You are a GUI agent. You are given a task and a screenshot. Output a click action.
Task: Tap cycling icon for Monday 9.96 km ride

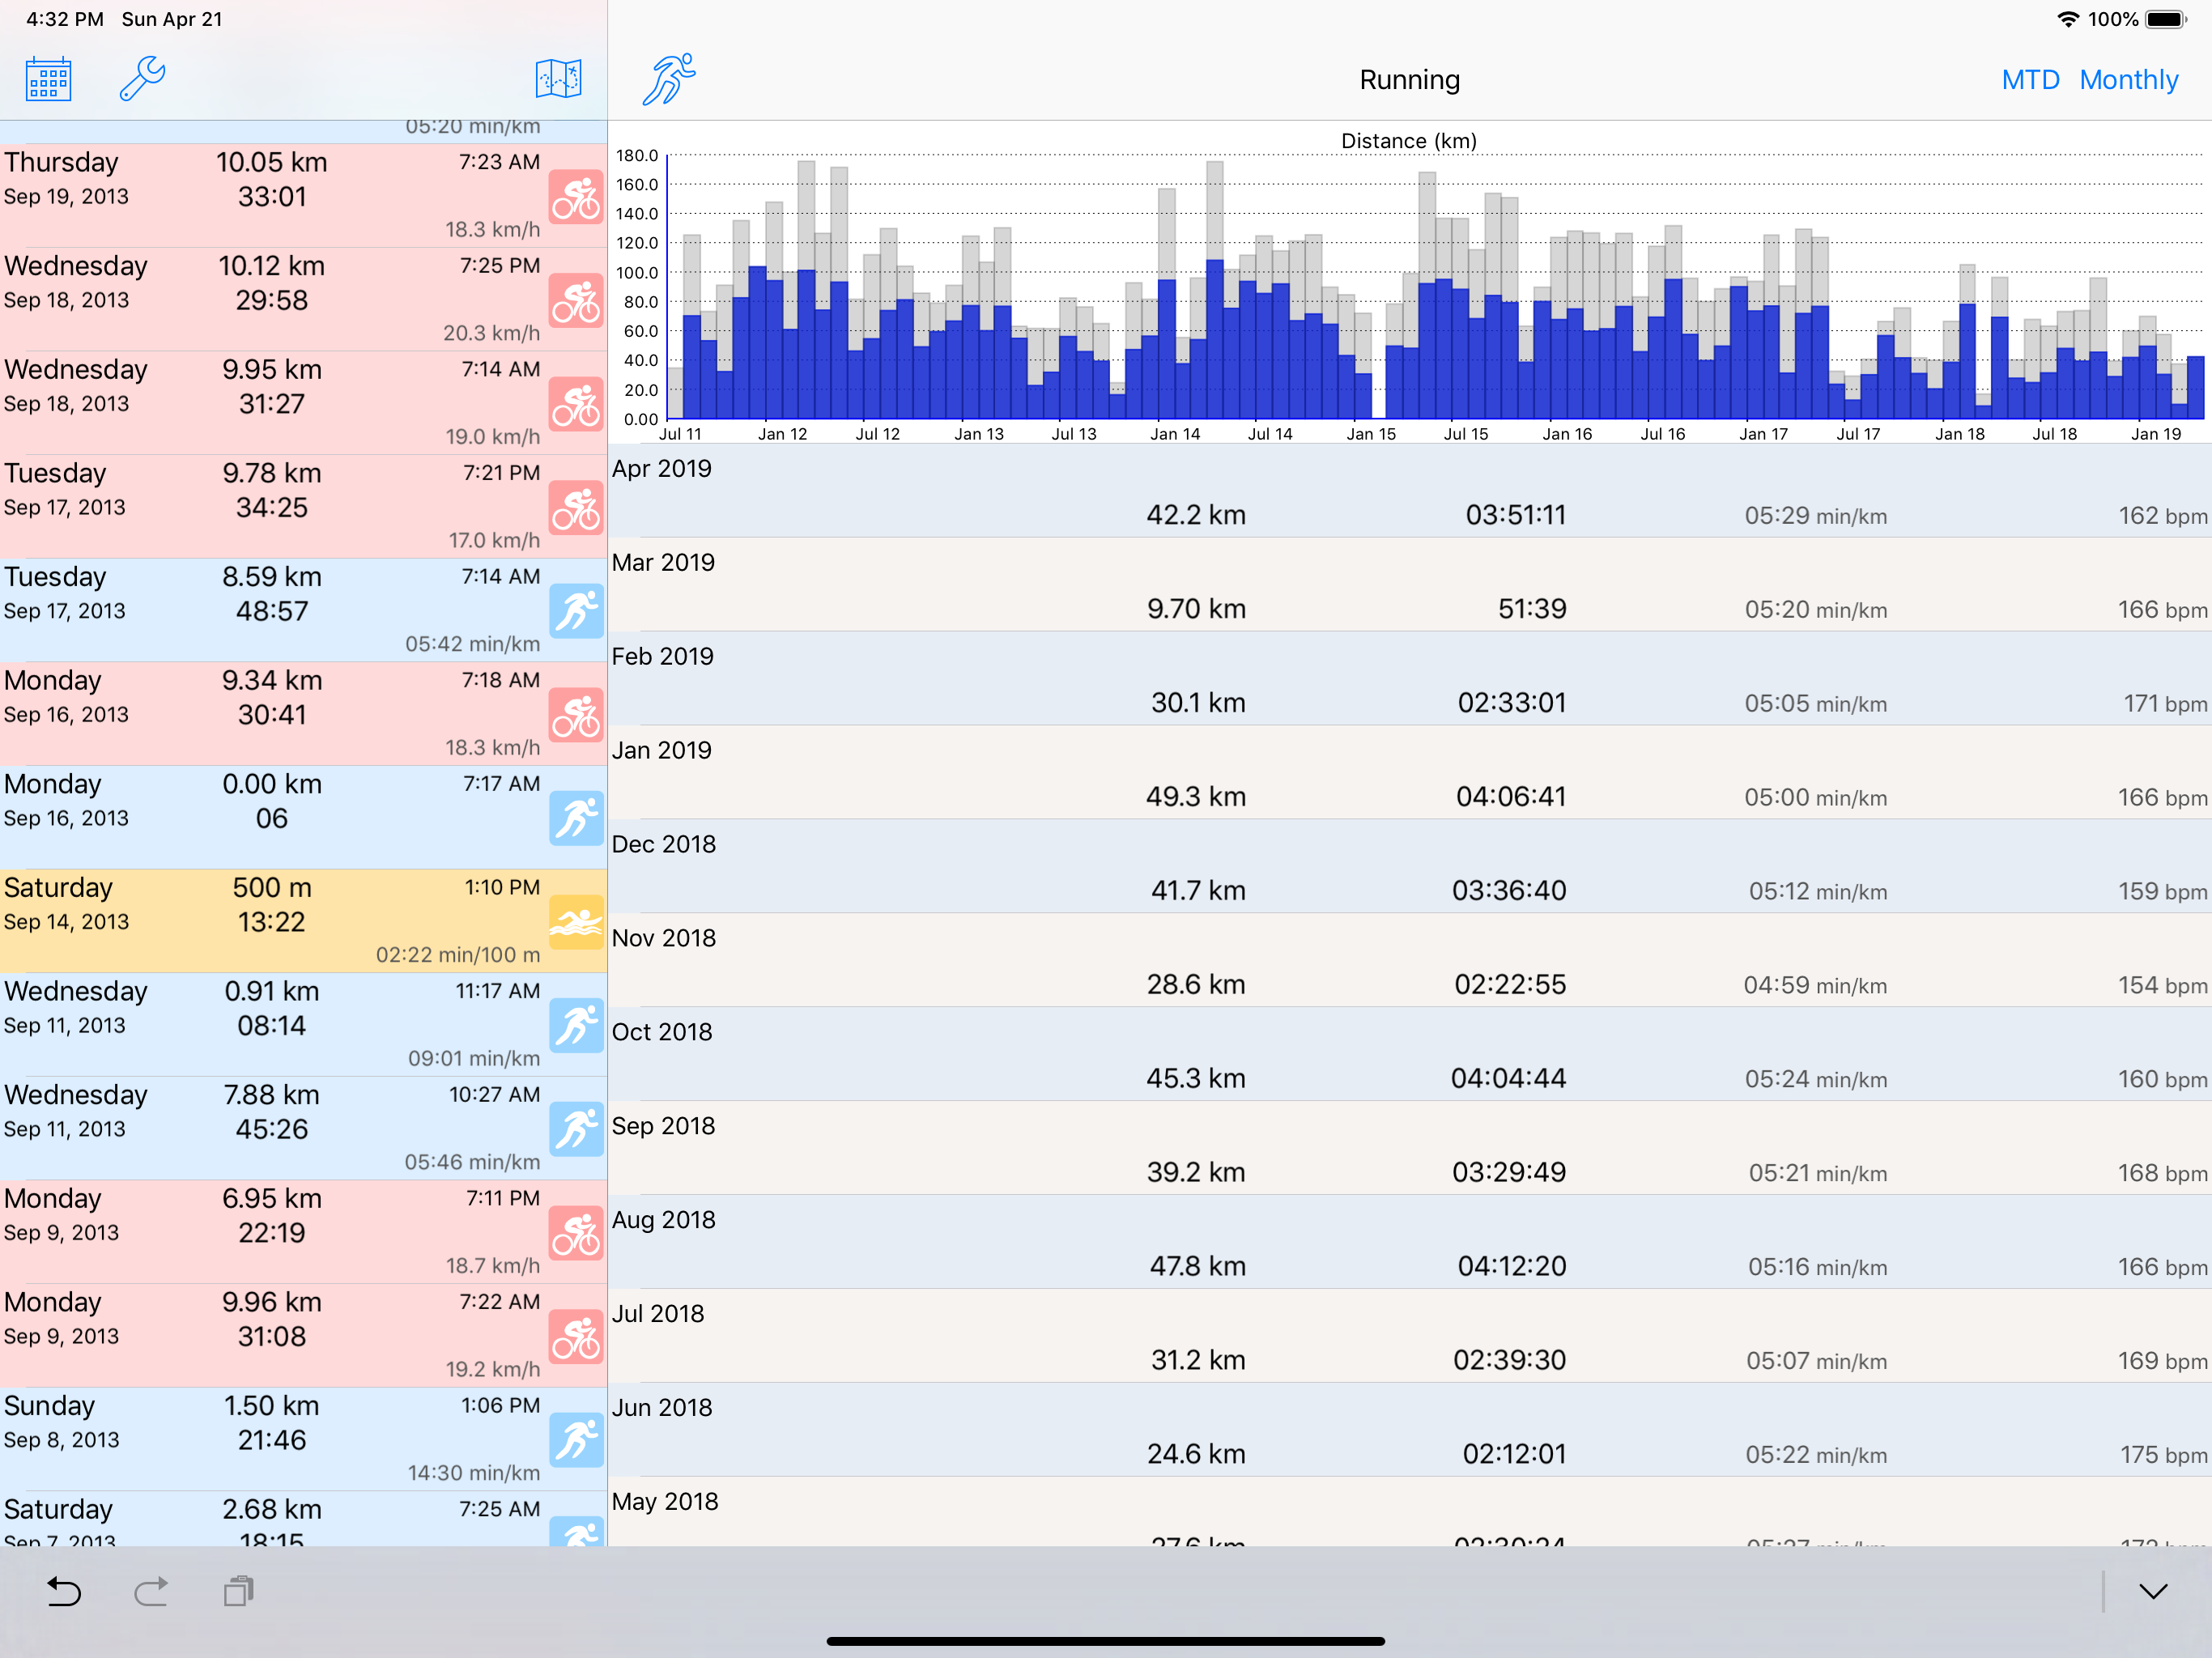pos(576,1337)
